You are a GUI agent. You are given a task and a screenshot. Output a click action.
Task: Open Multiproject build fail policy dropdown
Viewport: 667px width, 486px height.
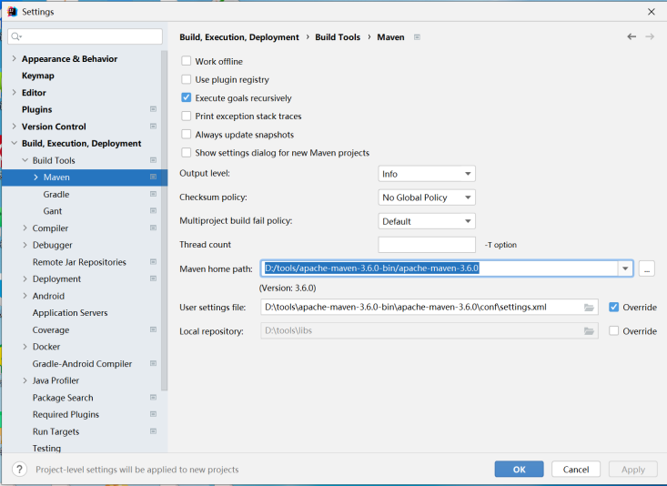(427, 221)
